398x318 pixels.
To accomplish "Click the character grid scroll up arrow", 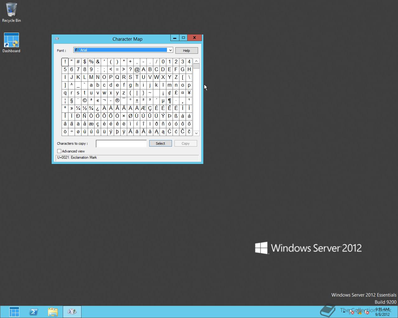I will [x=196, y=61].
